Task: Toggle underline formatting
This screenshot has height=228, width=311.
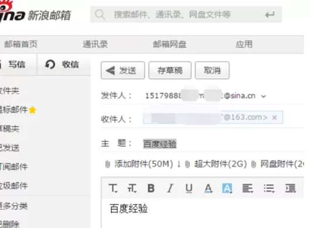Action: click(189, 188)
